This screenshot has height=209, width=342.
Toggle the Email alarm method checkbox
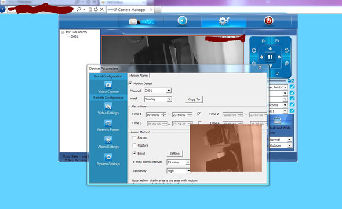coord(134,153)
